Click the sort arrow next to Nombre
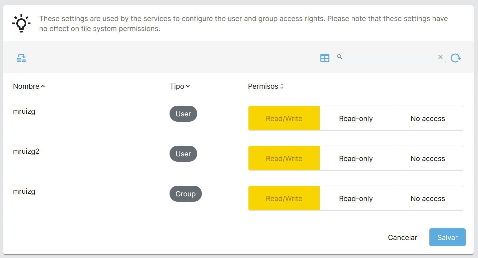 [x=43, y=86]
